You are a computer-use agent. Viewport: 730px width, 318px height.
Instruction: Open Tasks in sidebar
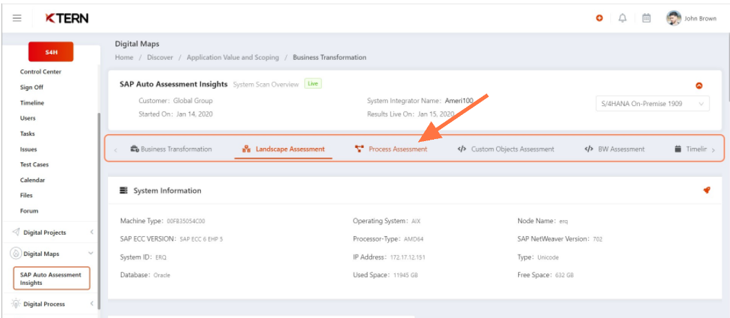coord(28,134)
